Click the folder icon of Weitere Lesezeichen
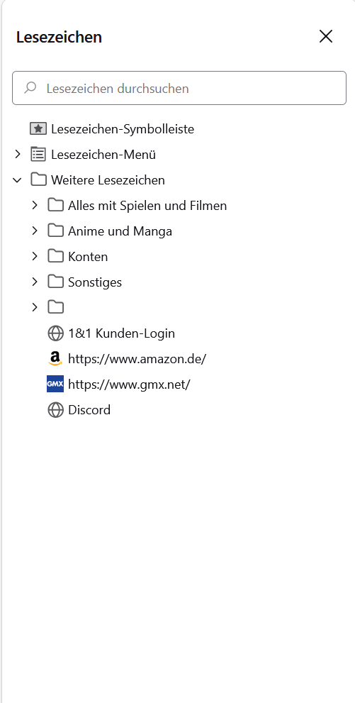Image resolution: width=355 pixels, height=703 pixels. pyautogui.click(x=38, y=180)
